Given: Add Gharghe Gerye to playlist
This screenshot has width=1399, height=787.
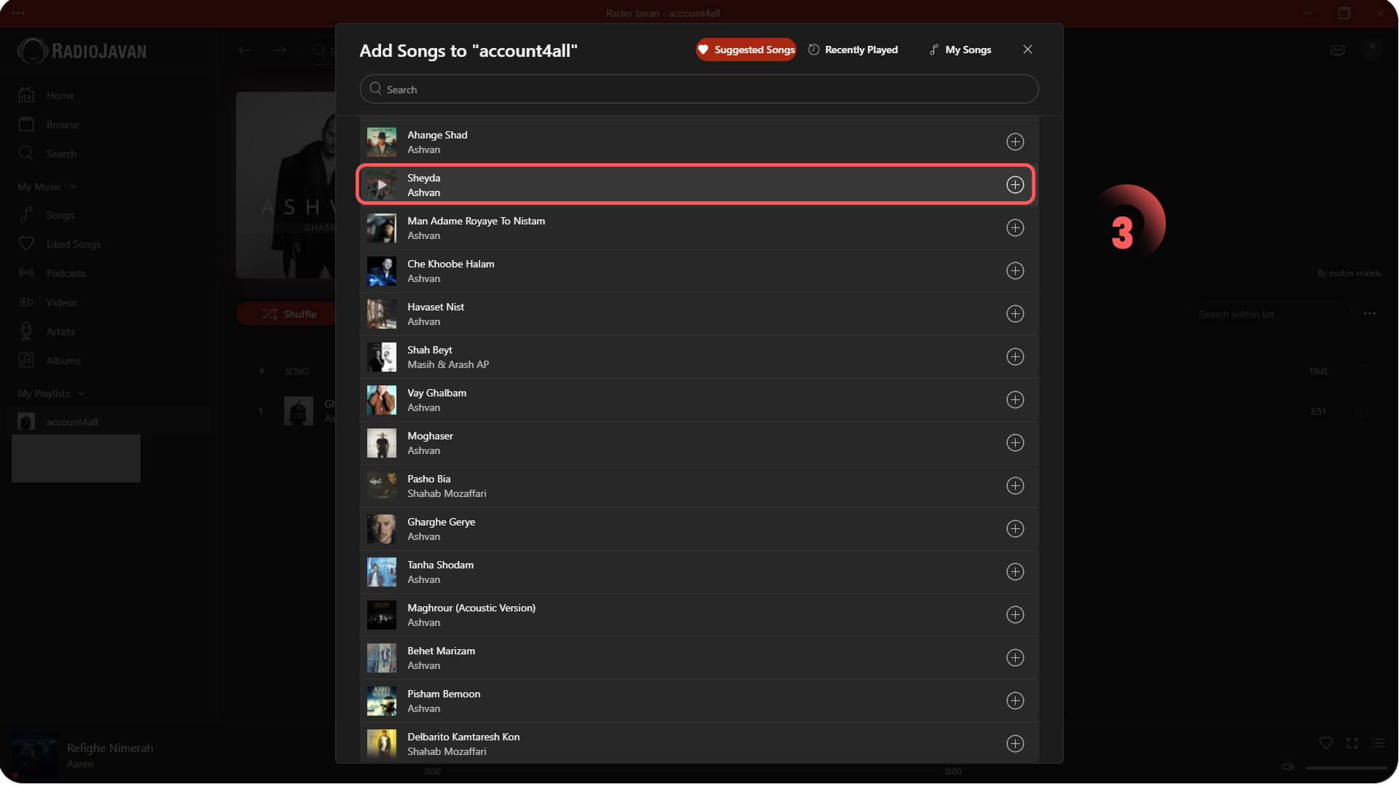Looking at the screenshot, I should 1015,529.
